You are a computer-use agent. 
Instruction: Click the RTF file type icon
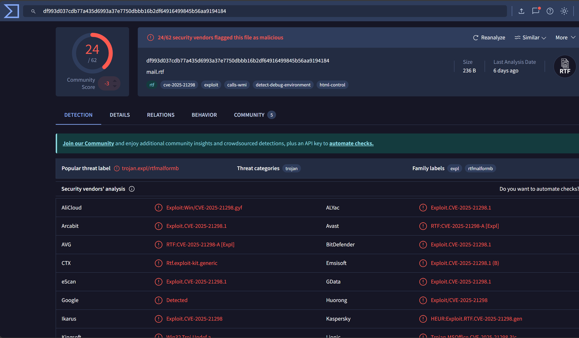[565, 66]
